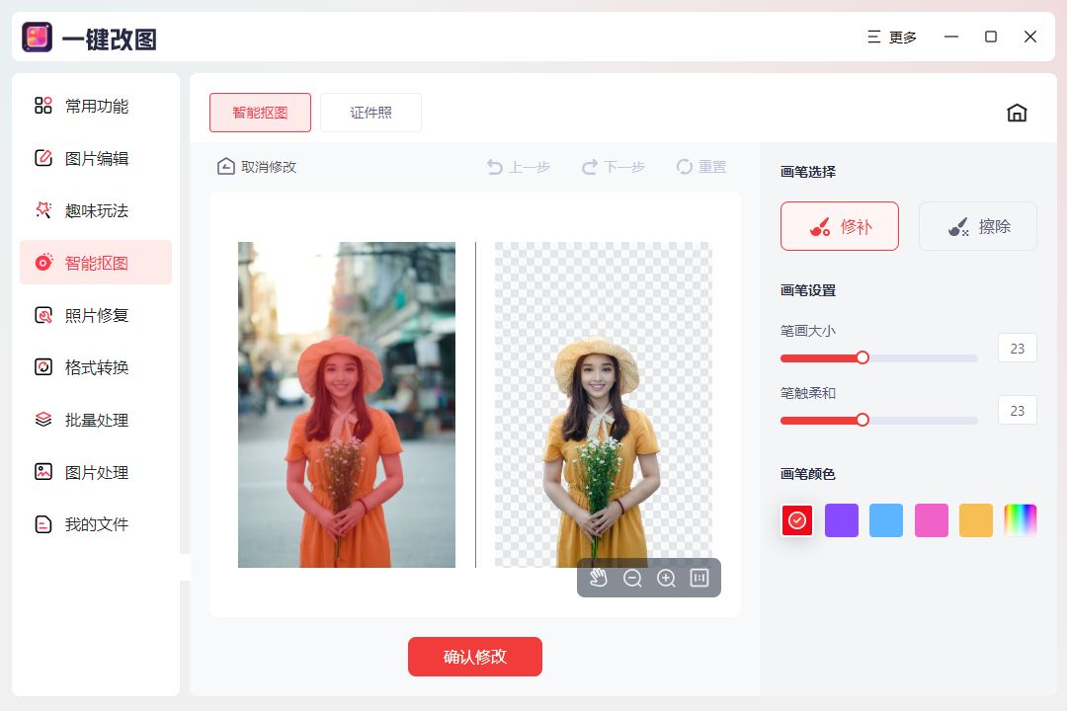Viewport: 1067px width, 711px height.
Task: Click 取消修改 to cancel edits
Action: click(x=257, y=167)
